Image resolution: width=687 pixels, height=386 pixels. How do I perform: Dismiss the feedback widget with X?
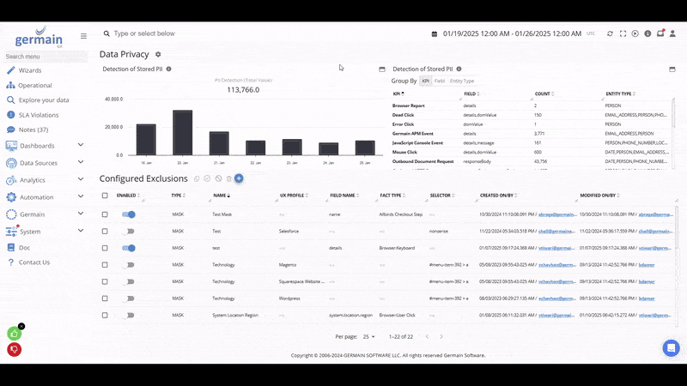(x=21, y=326)
